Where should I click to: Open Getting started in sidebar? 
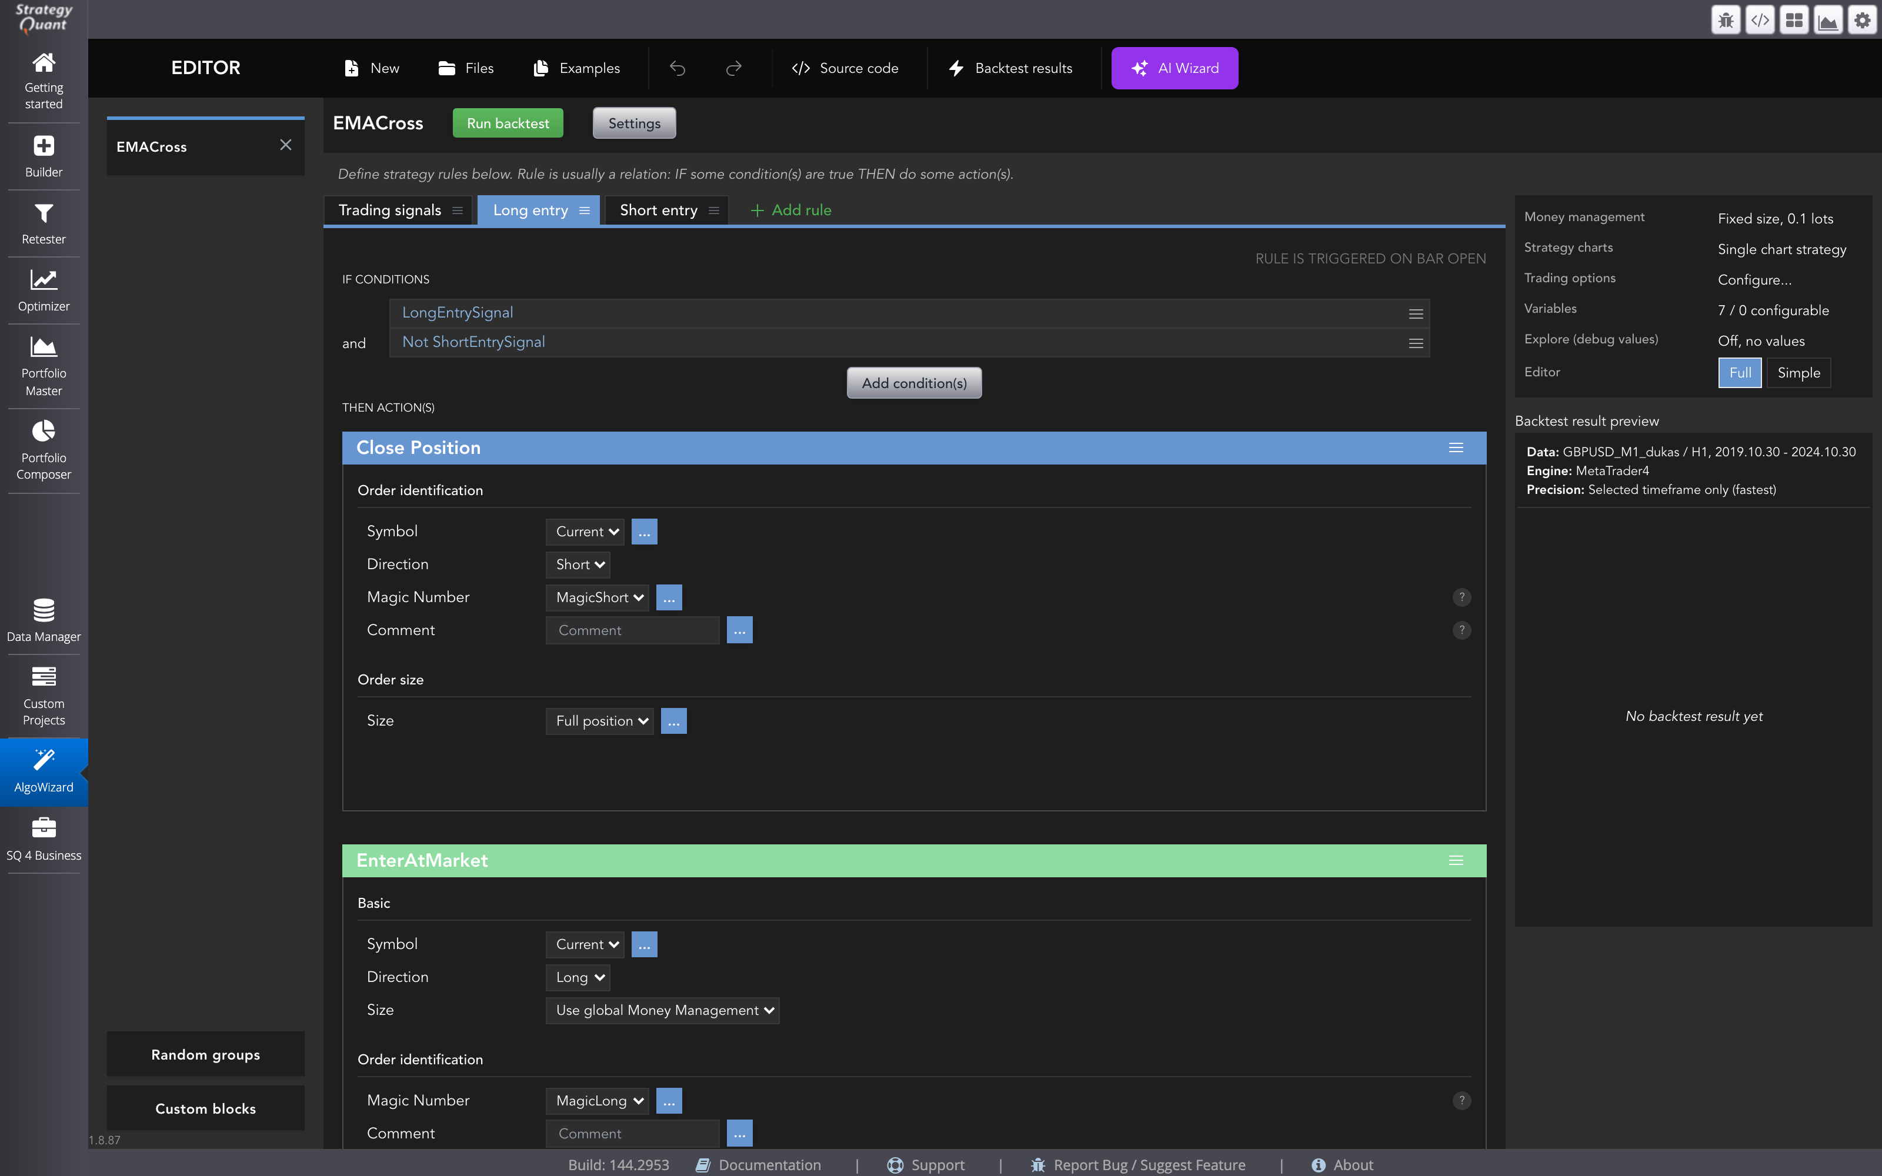44,81
